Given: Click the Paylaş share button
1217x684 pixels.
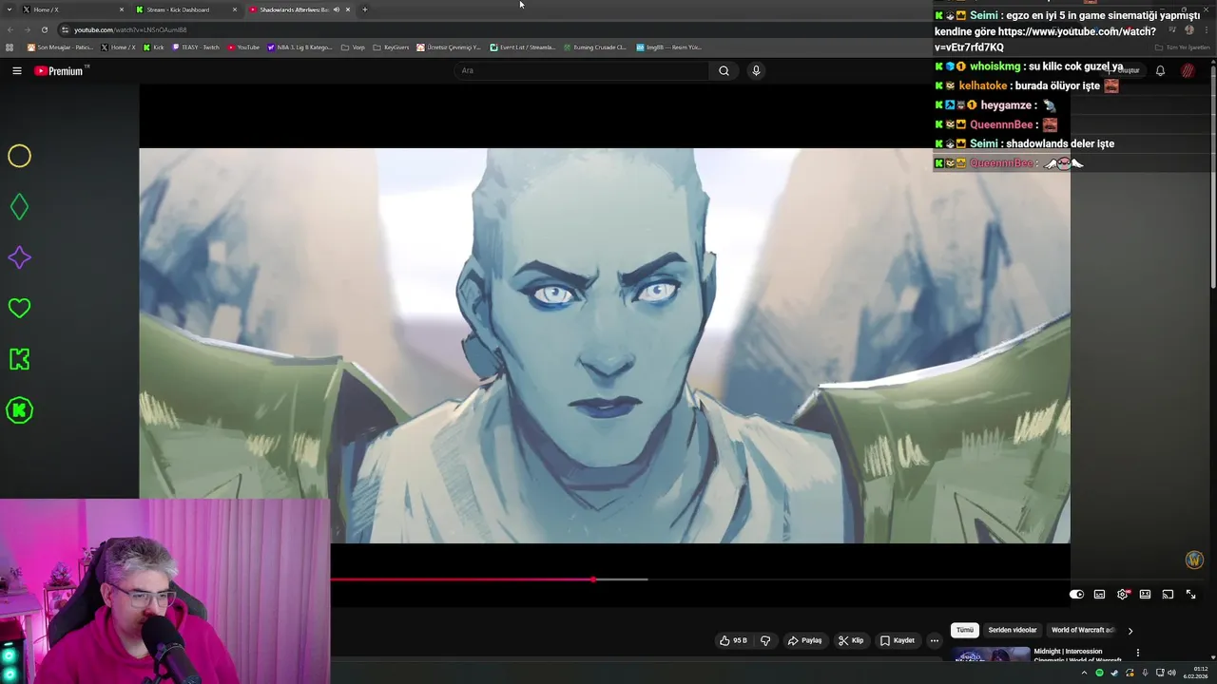Looking at the screenshot, I should [x=804, y=640].
